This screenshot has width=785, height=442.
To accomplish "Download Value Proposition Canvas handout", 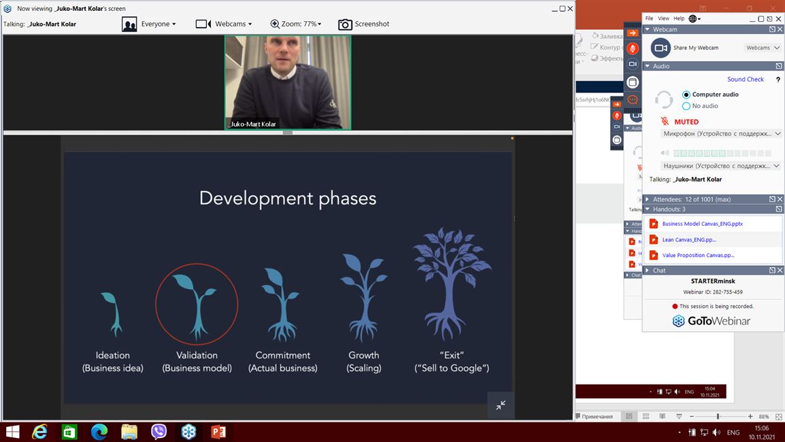I will (699, 255).
